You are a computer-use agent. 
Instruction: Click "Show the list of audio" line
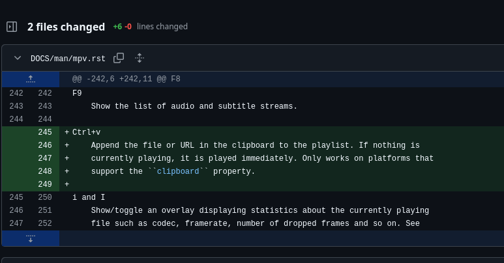coord(194,106)
